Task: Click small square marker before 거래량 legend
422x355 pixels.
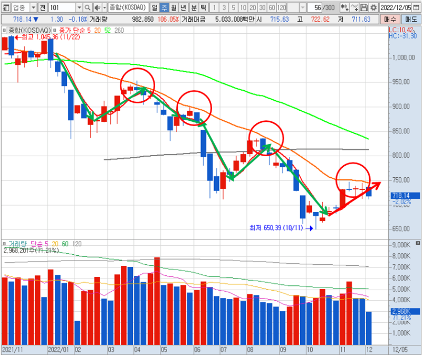Action: tap(4, 244)
